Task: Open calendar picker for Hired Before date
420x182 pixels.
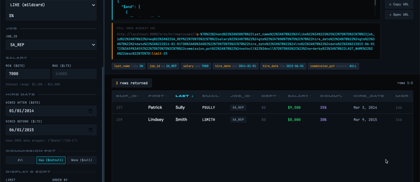Action: pos(90,130)
